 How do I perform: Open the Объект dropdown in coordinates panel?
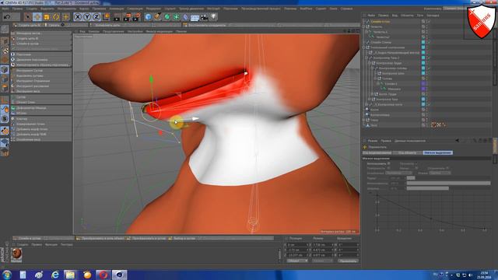click(x=297, y=261)
